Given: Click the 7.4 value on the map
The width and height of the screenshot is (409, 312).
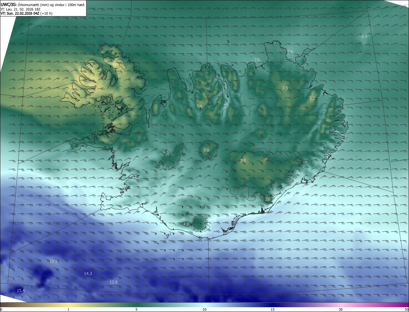Looking at the screenshot, I should pyautogui.click(x=290, y=52).
